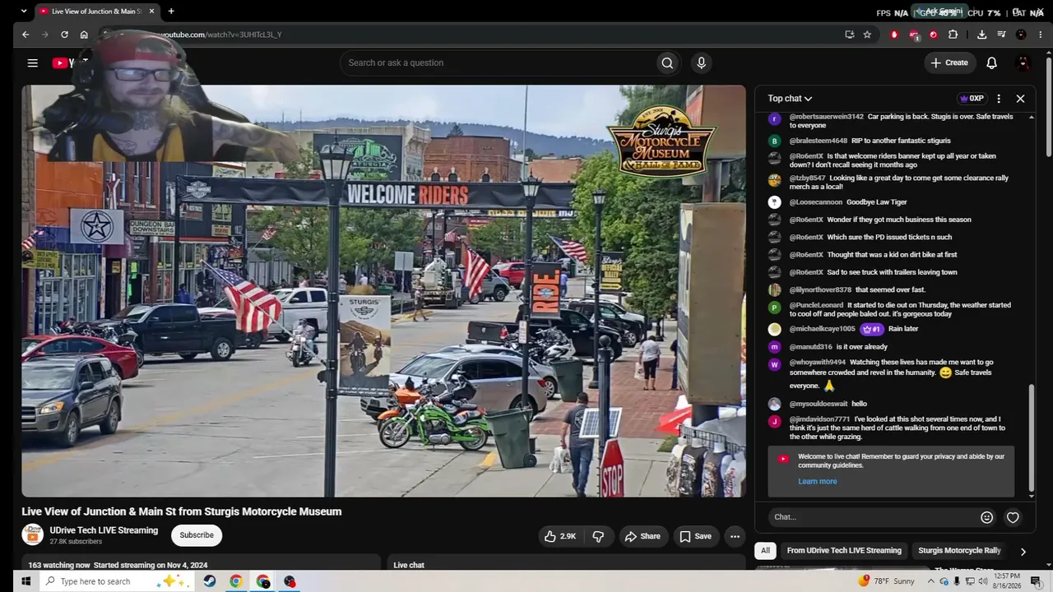Viewport: 1053px width, 592px height.
Task: Click the Share button under the video
Action: [x=642, y=536]
